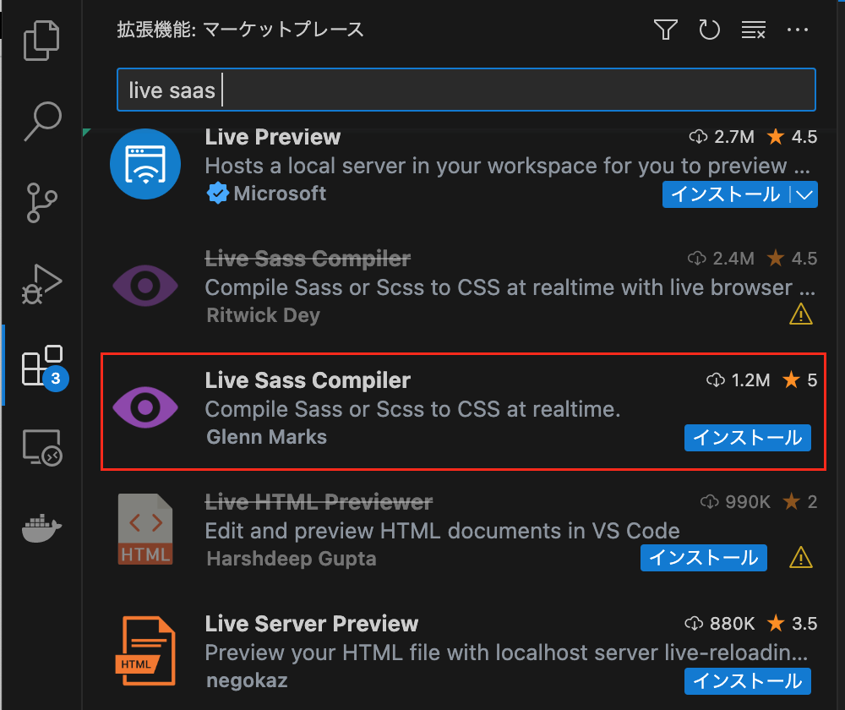This screenshot has width=845, height=710.
Task: Open the Docker view icon
Action: (42, 527)
